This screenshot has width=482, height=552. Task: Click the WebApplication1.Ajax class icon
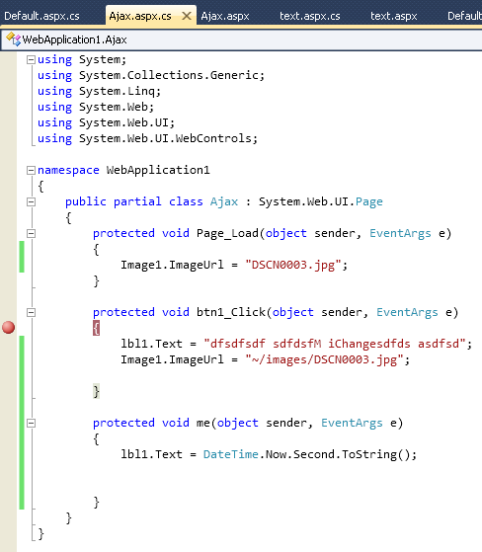[x=14, y=39]
